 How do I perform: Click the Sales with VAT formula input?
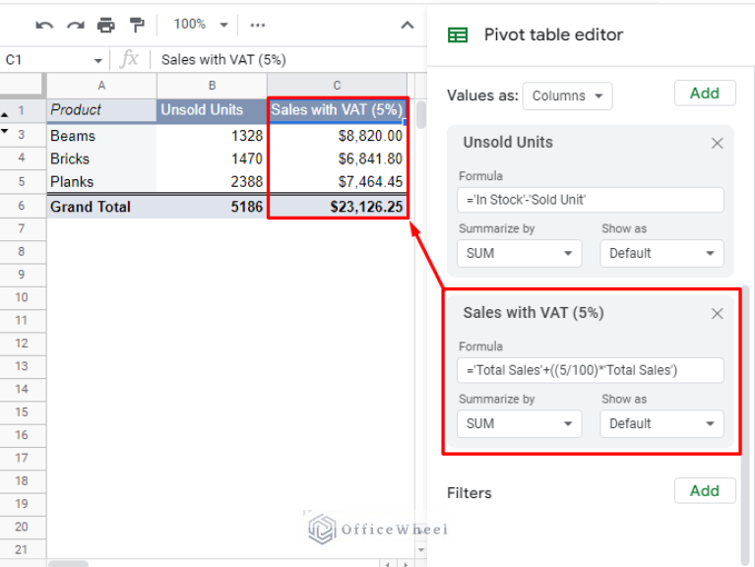coord(591,370)
